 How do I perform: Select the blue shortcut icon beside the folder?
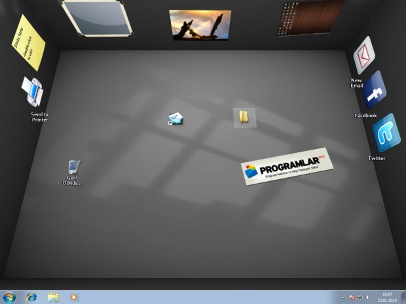coord(175,119)
